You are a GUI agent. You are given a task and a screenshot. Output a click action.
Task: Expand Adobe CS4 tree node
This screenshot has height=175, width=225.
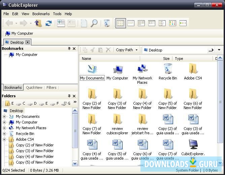click(4, 139)
